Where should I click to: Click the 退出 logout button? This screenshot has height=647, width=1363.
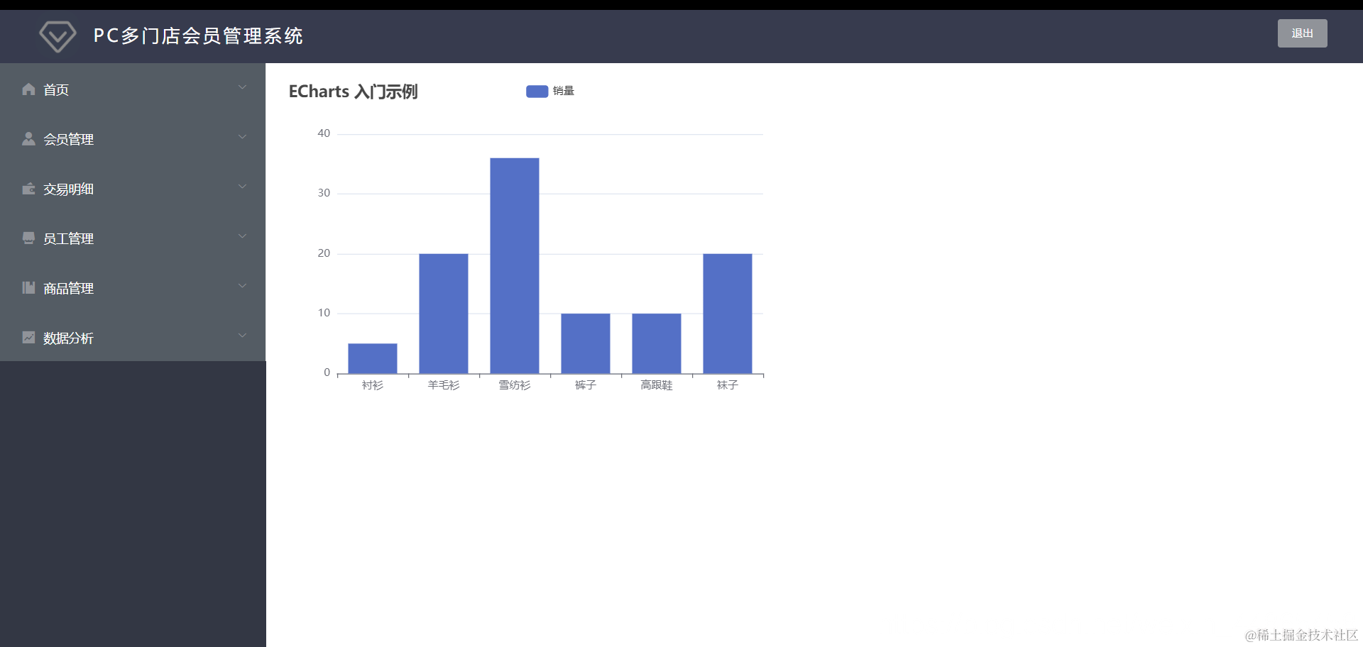[x=1302, y=33]
